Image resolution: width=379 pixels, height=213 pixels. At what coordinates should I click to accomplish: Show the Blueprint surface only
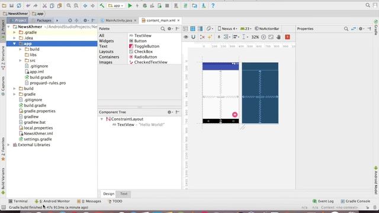tap(192, 29)
